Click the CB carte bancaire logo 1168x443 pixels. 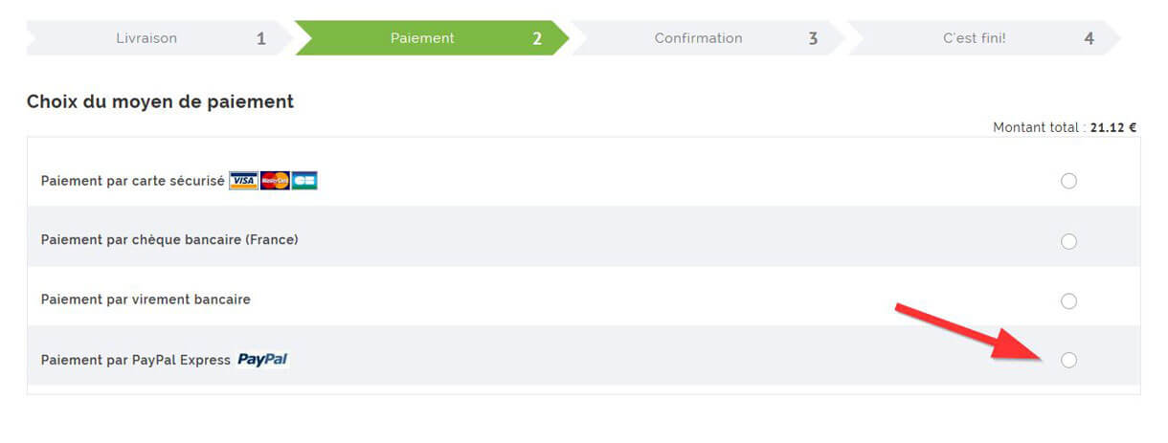(x=304, y=181)
